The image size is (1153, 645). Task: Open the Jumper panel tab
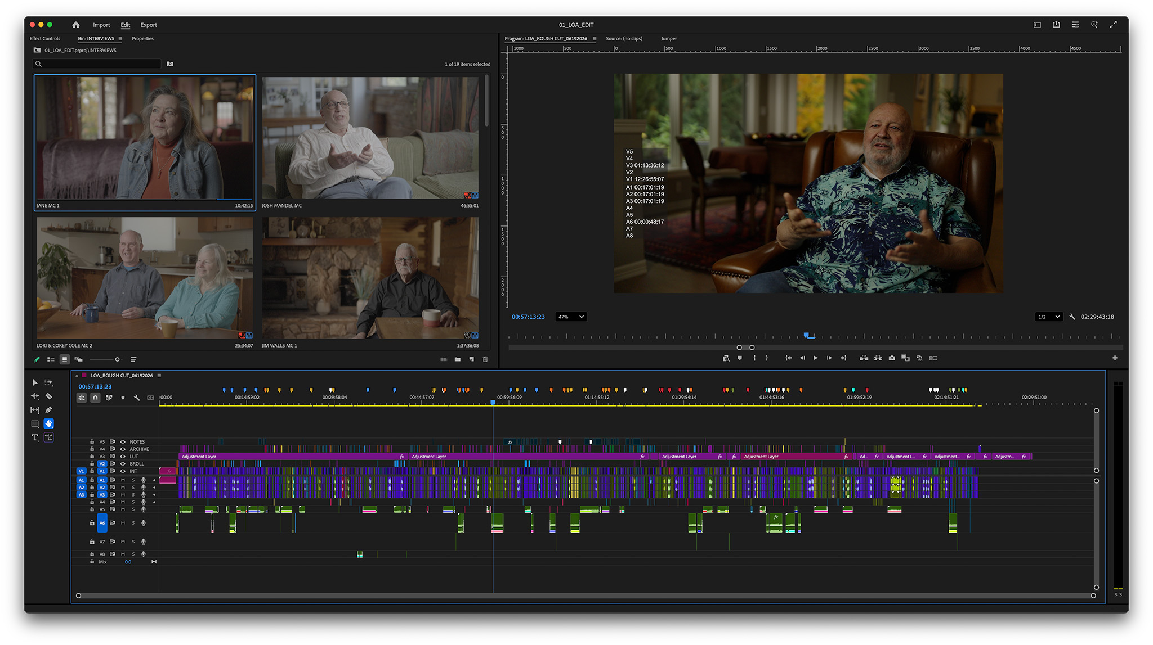669,39
